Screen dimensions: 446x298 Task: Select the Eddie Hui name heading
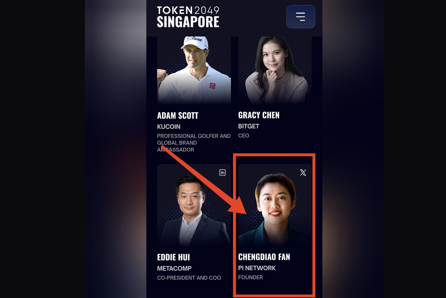173,257
